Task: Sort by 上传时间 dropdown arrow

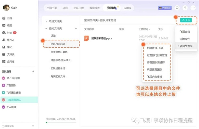Action: click(150, 29)
